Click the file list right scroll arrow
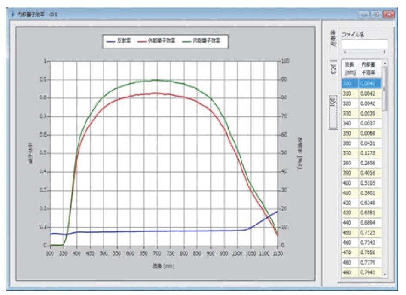The height and width of the screenshot is (295, 406). click(x=384, y=52)
